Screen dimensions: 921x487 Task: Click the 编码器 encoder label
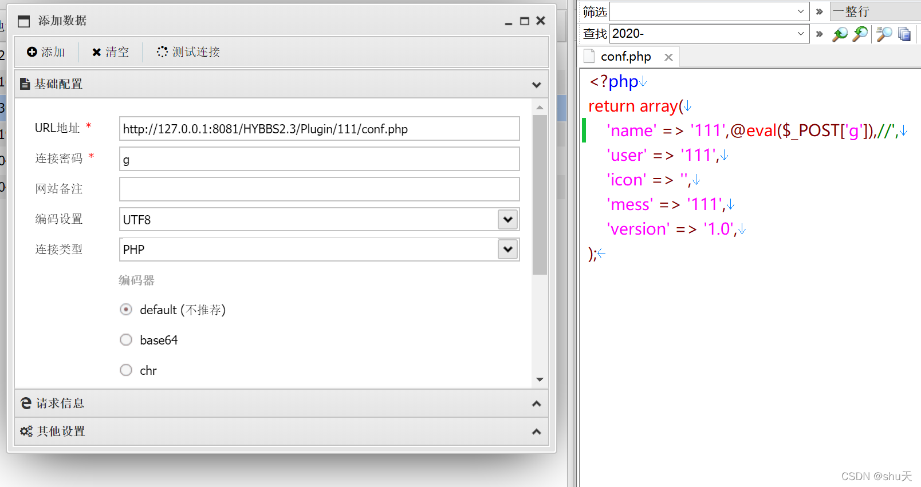tap(136, 280)
